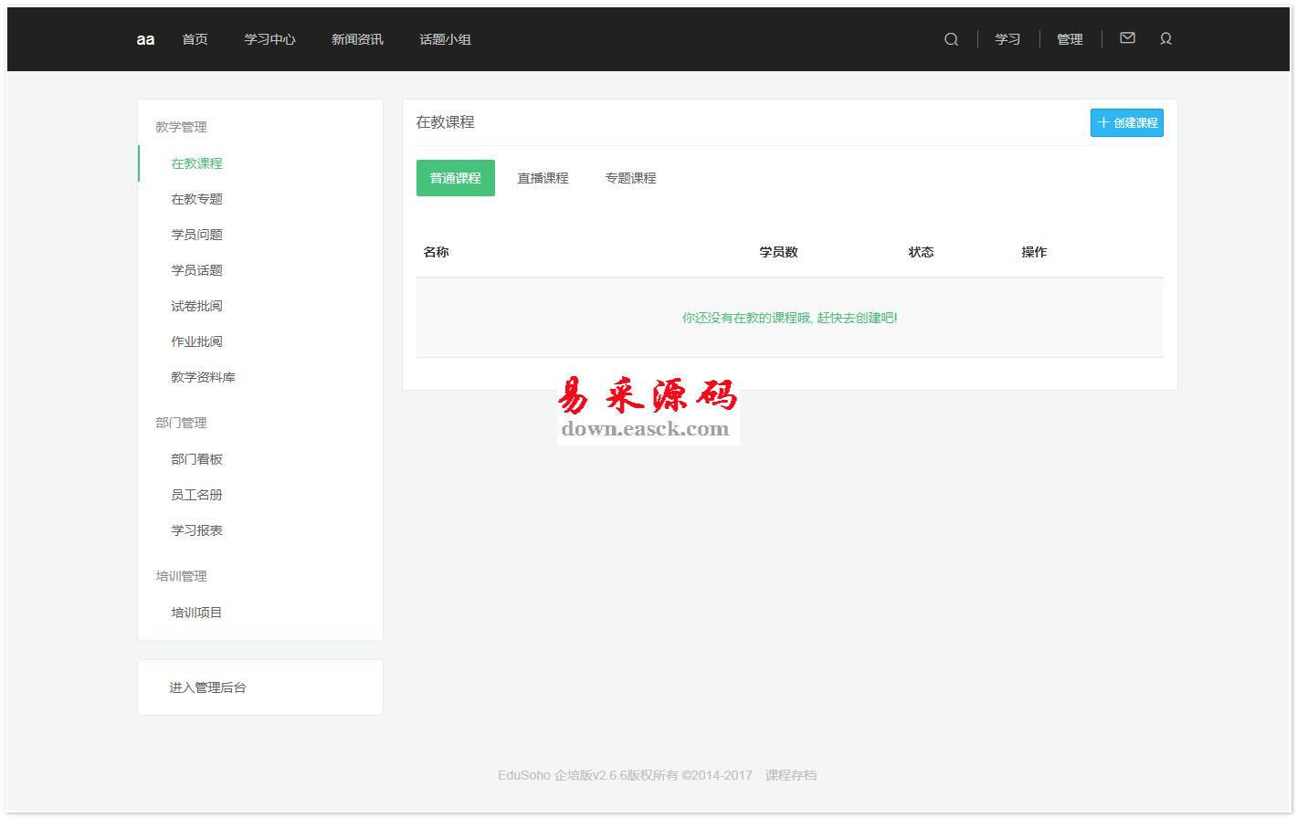Viewport: 1297px width, 818px height.
Task: Click 进入管理后台 link
Action: pos(207,687)
